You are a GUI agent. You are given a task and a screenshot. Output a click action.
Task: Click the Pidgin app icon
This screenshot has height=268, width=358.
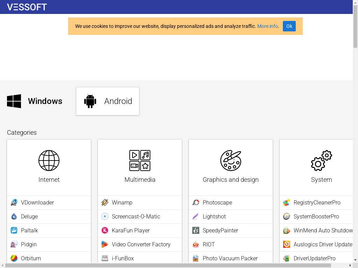(x=14, y=244)
